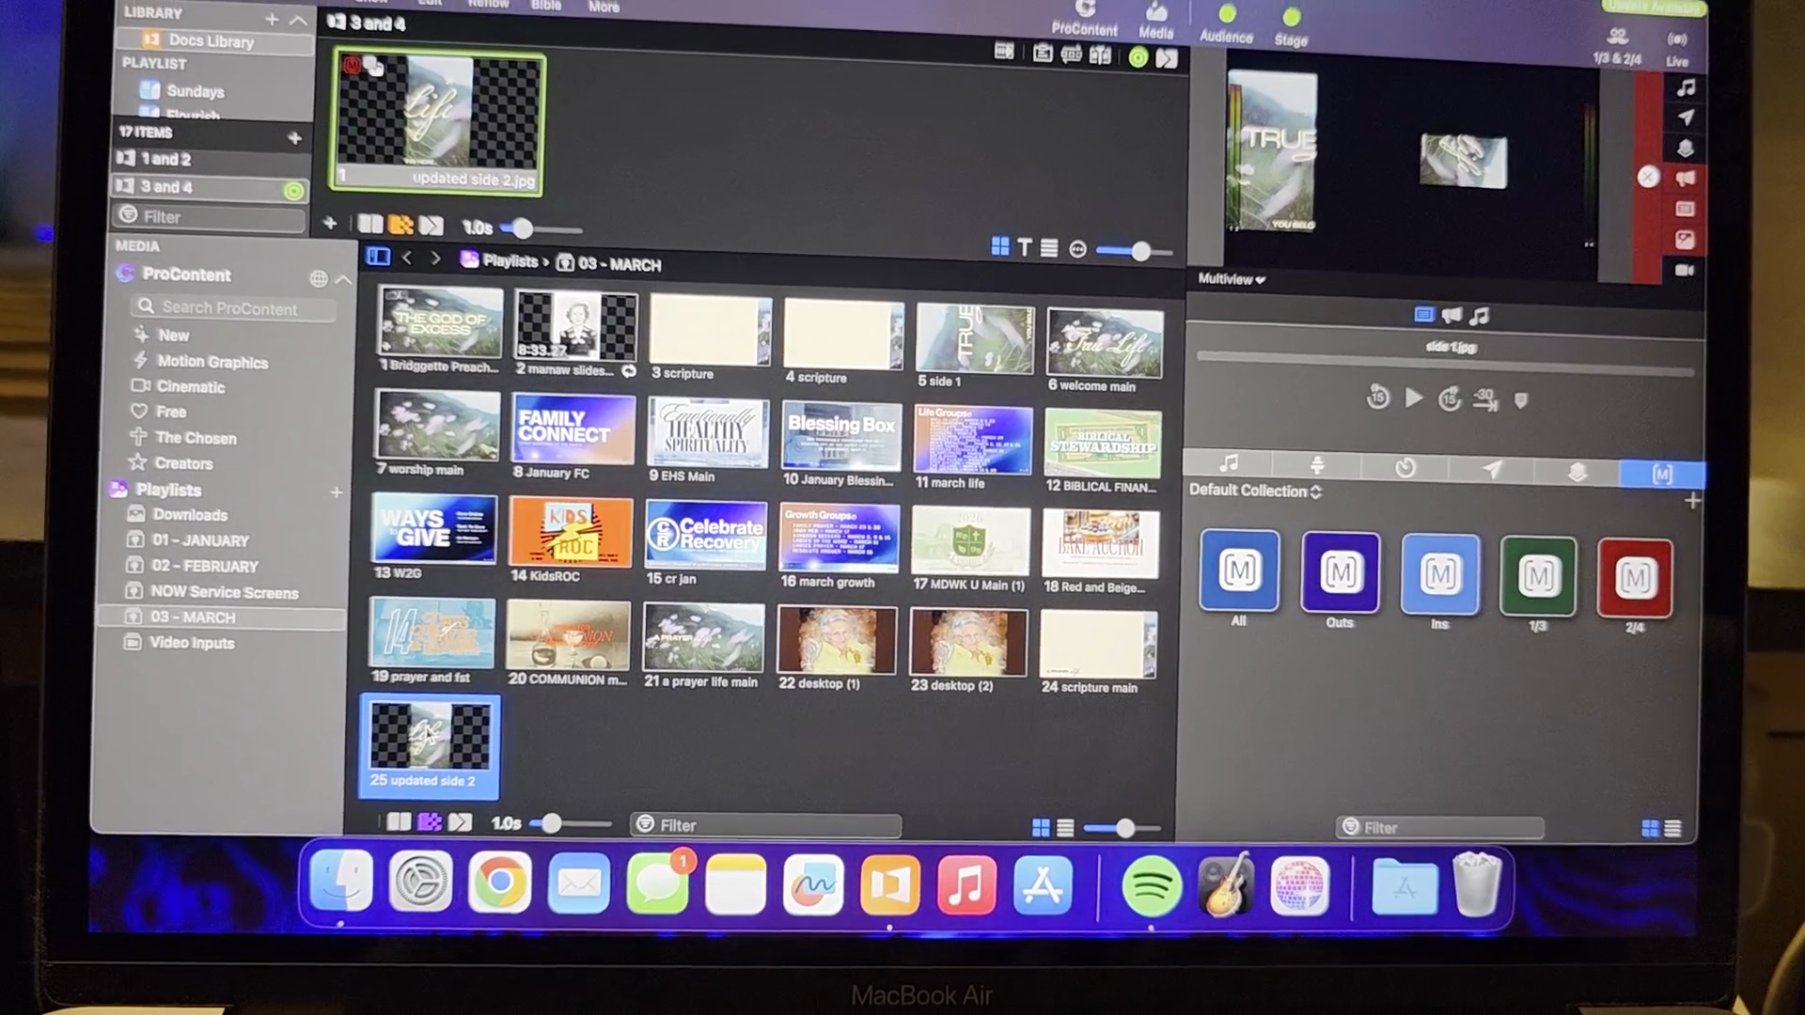The width and height of the screenshot is (1805, 1015).
Task: Click the text view icon in the slide toolbar
Action: pyautogui.click(x=1025, y=247)
